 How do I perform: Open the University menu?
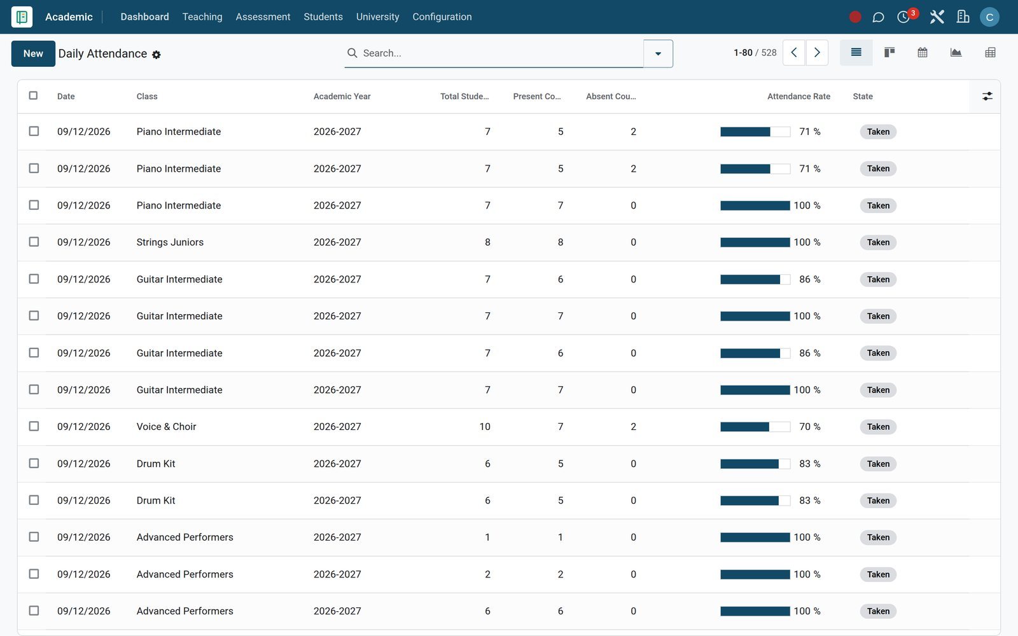click(x=377, y=17)
